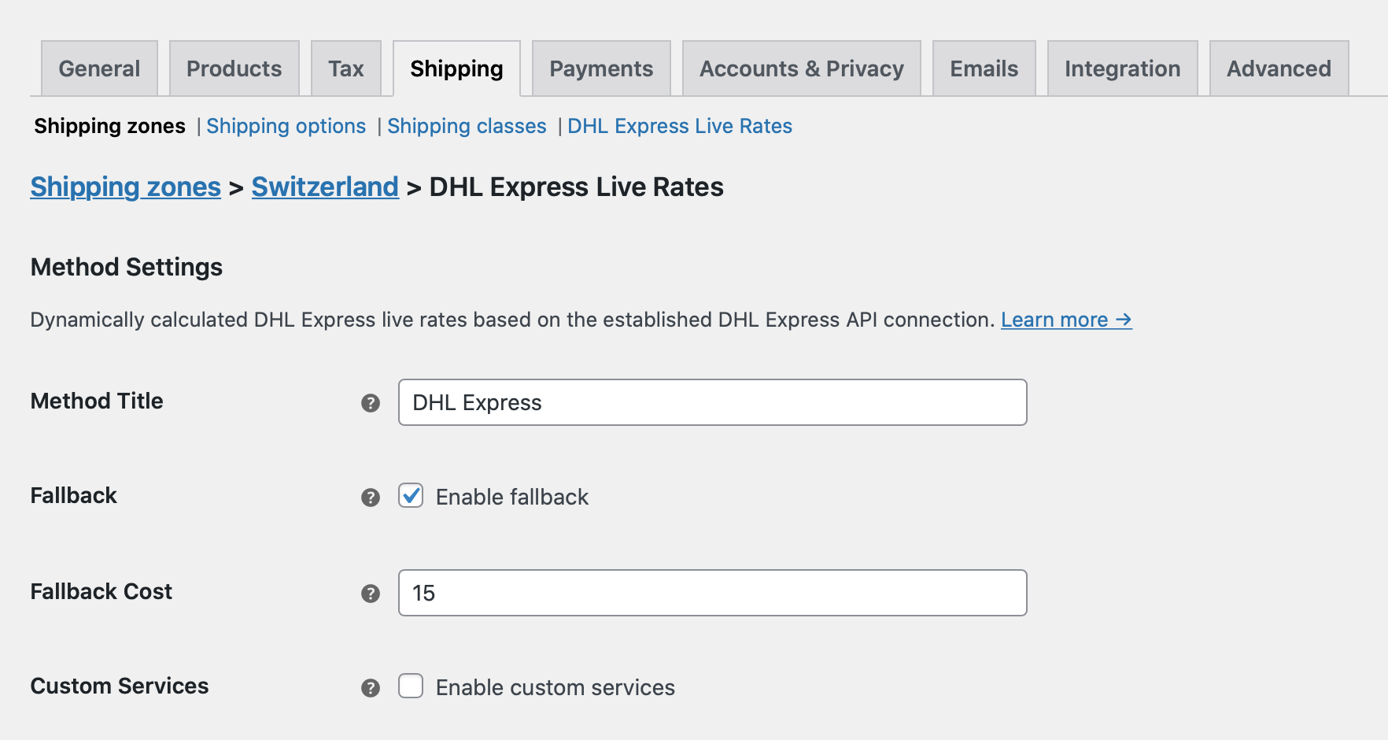Open the Advanced tab
1388x740 pixels.
(x=1278, y=68)
